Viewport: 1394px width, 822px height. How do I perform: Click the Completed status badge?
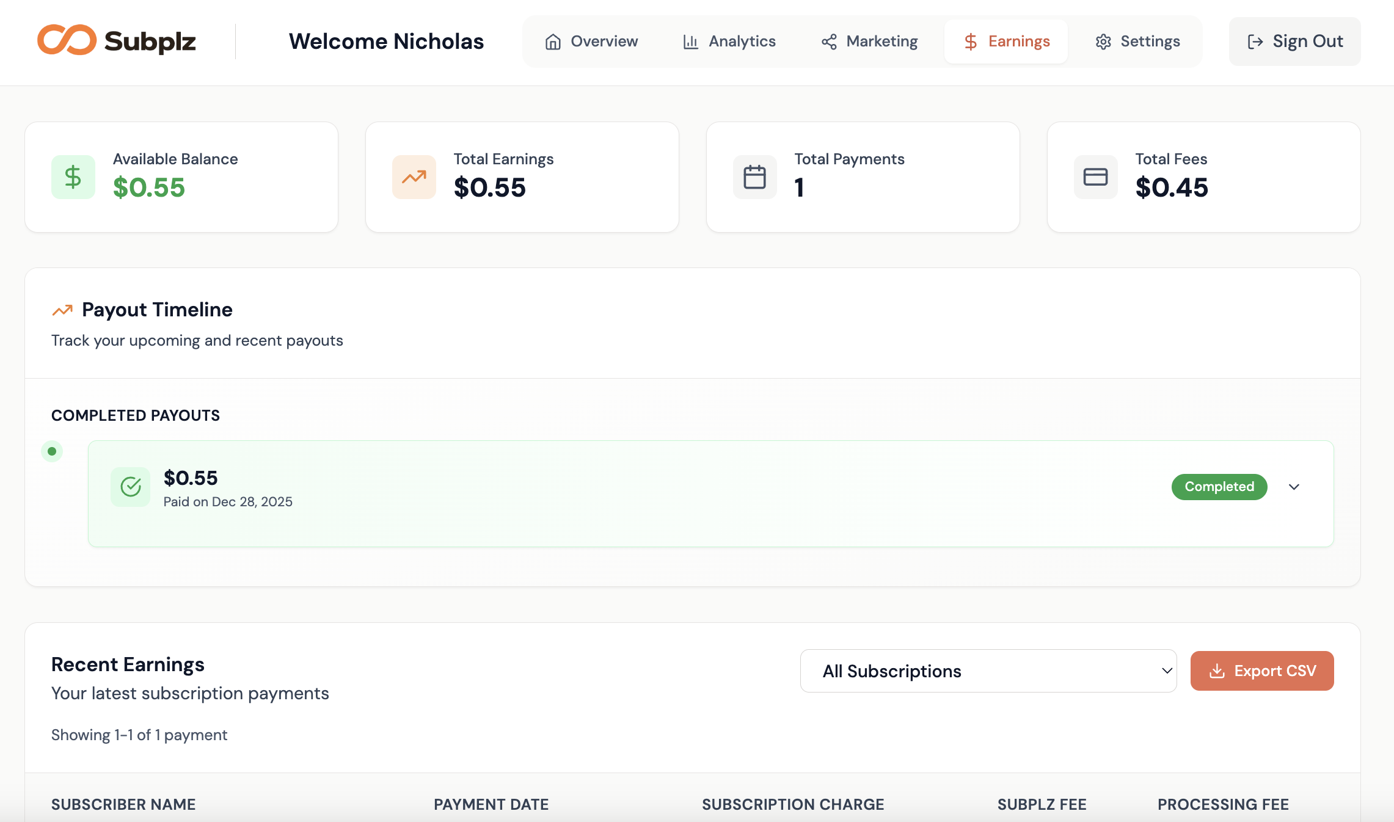(x=1219, y=487)
